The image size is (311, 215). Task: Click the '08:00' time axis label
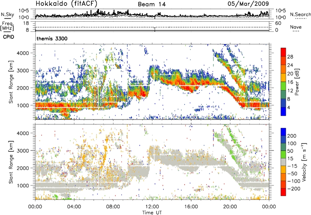point(113,207)
